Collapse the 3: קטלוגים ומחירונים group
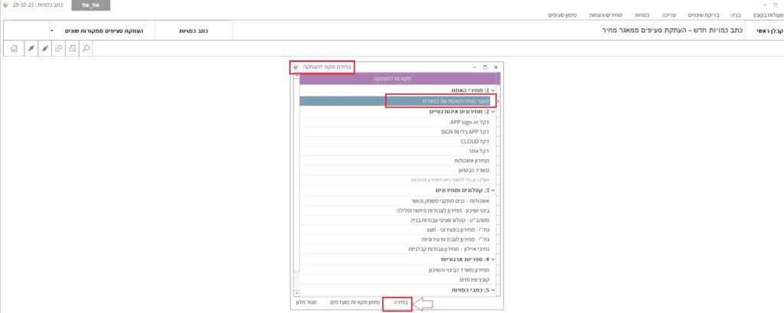Screen dimensions: 784x313 pyautogui.click(x=493, y=190)
